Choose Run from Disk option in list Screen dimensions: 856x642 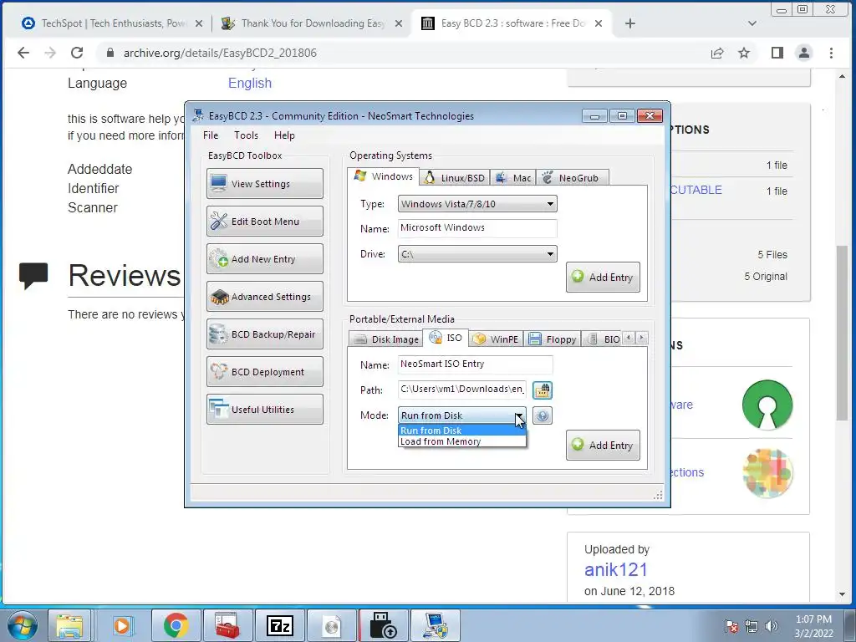click(461, 431)
